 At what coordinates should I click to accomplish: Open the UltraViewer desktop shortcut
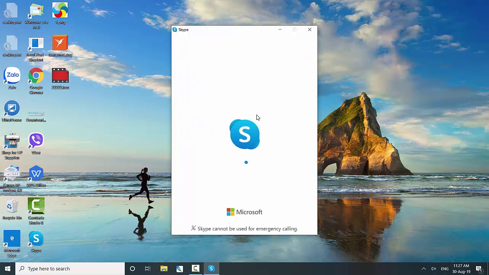pyautogui.click(x=12, y=112)
